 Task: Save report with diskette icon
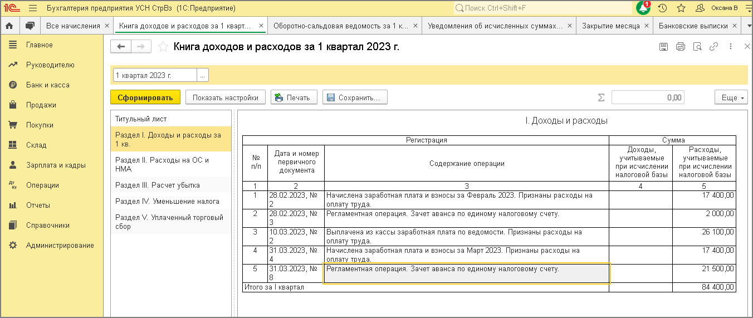663,47
